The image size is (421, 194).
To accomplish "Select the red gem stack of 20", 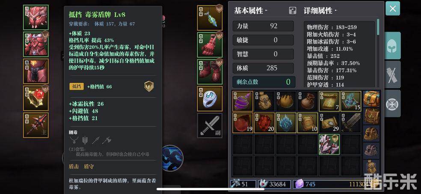I will click(x=264, y=123).
